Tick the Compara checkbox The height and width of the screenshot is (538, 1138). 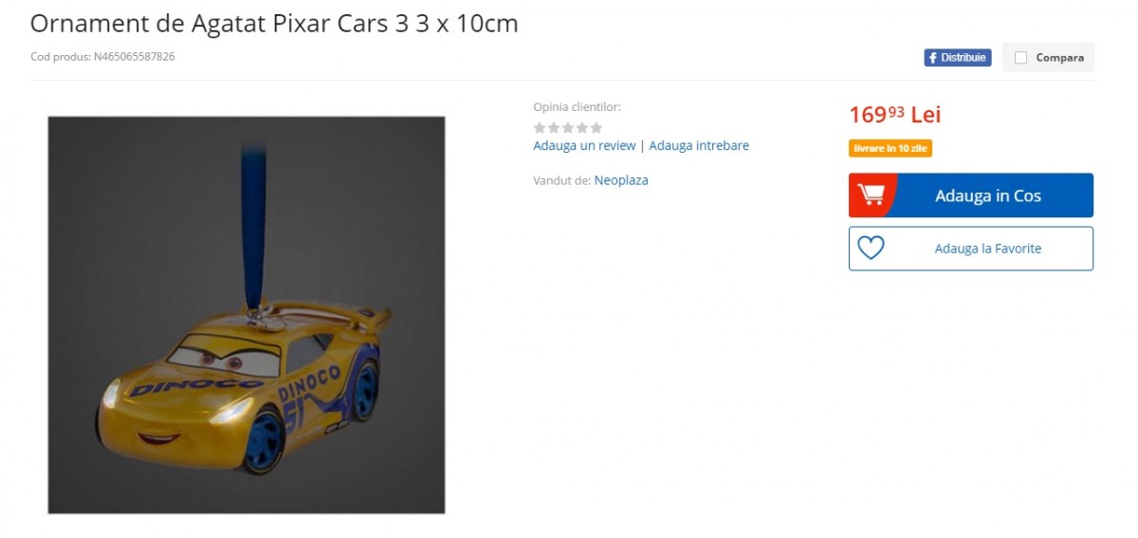(x=1020, y=58)
